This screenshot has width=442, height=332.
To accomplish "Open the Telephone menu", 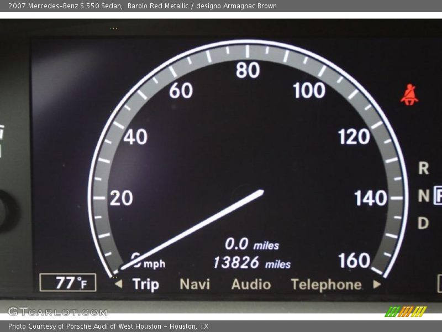I will coord(326,284).
